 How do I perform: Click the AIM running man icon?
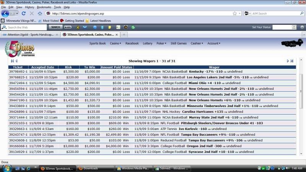78,27
